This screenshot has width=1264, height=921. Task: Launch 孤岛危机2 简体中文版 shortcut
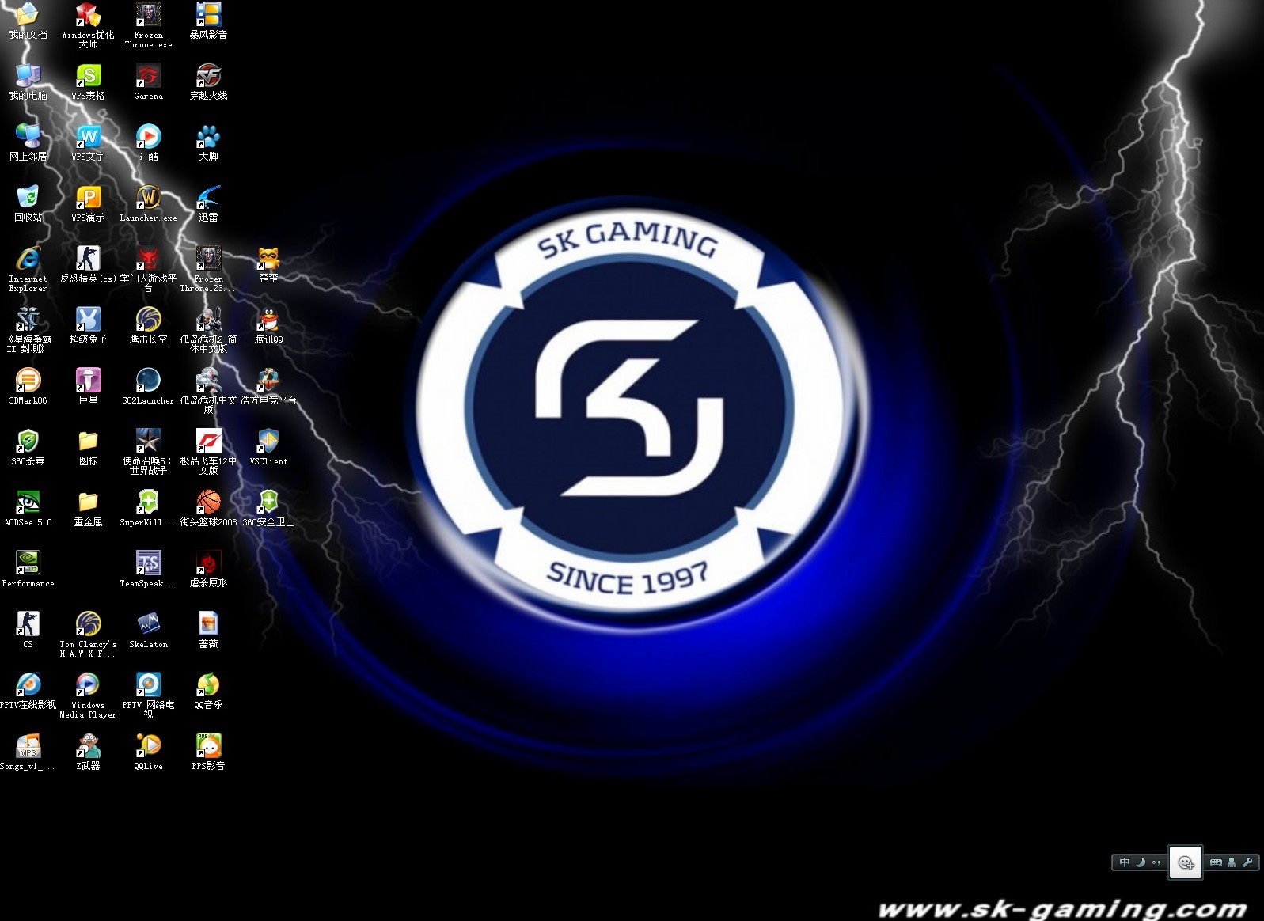tap(208, 320)
